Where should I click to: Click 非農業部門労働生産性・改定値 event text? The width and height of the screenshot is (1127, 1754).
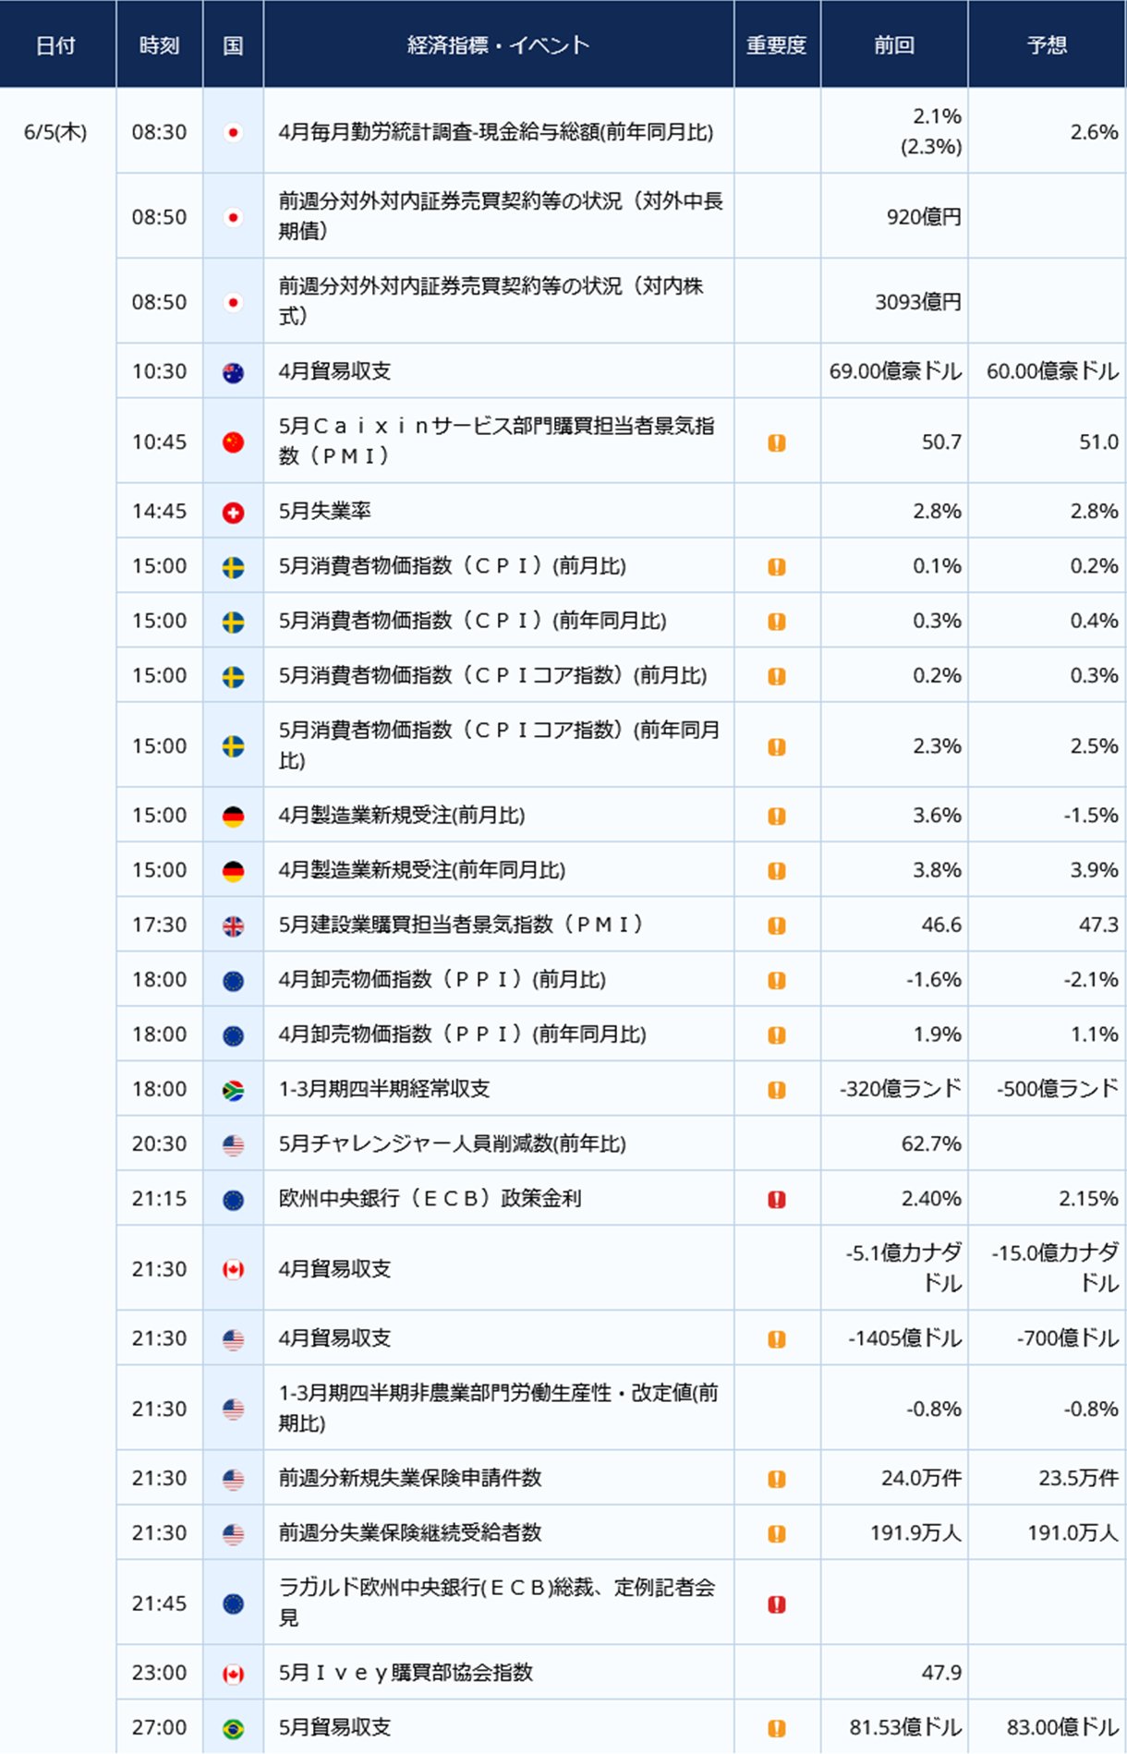click(x=498, y=1409)
